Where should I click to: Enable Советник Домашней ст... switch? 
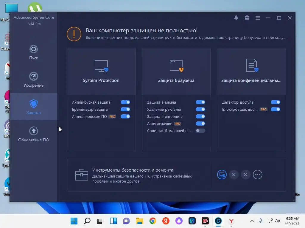(x=200, y=131)
